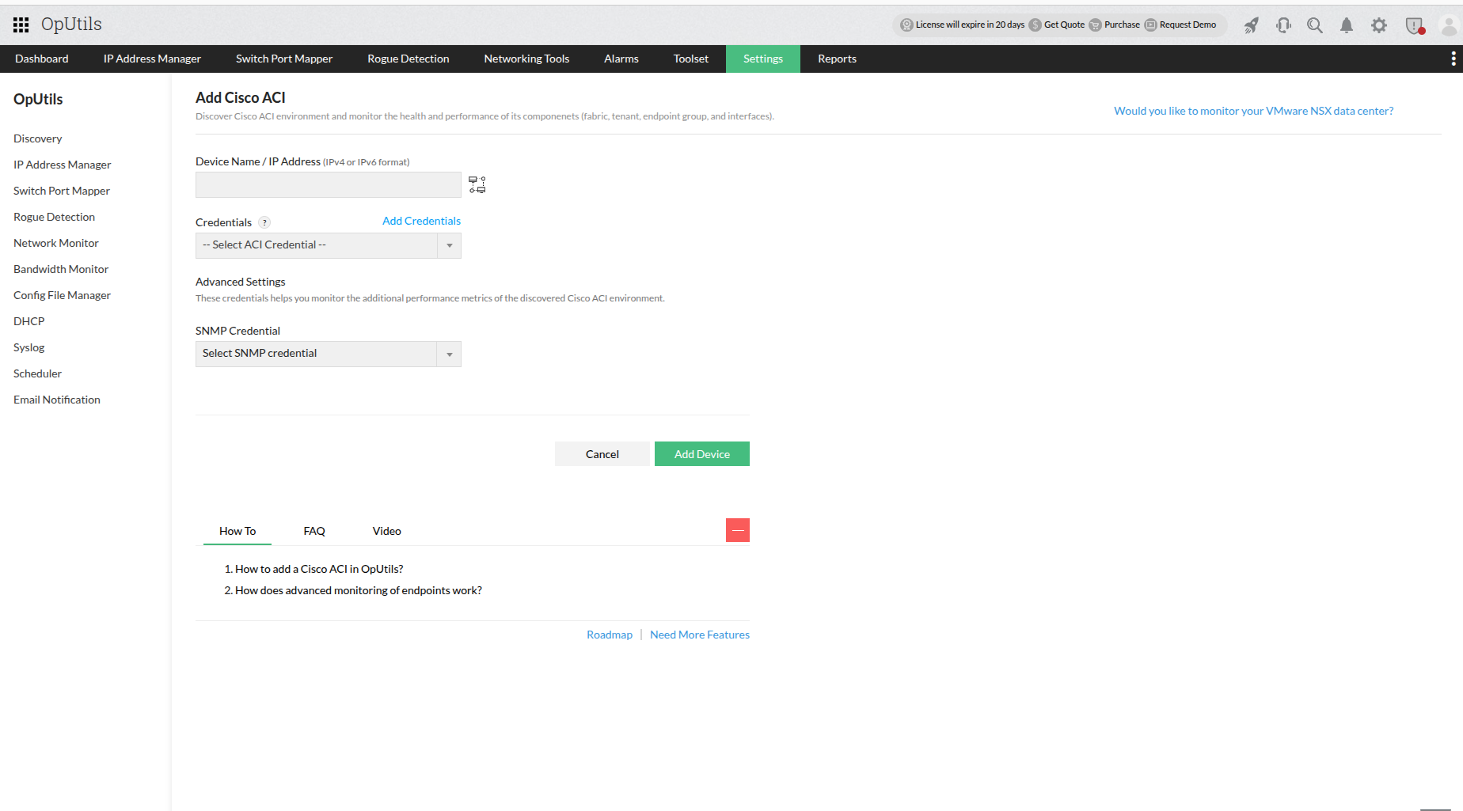Open the IP Address Manager top tab
1463x811 pixels.
pyautogui.click(x=152, y=59)
